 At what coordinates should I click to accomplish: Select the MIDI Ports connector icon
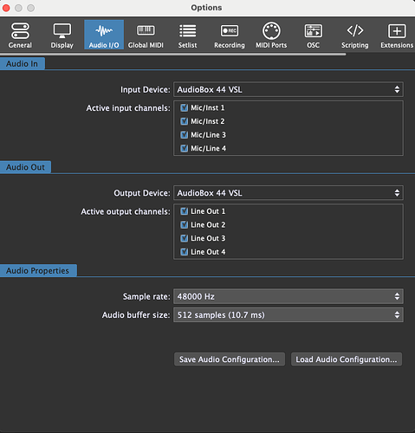click(x=271, y=30)
